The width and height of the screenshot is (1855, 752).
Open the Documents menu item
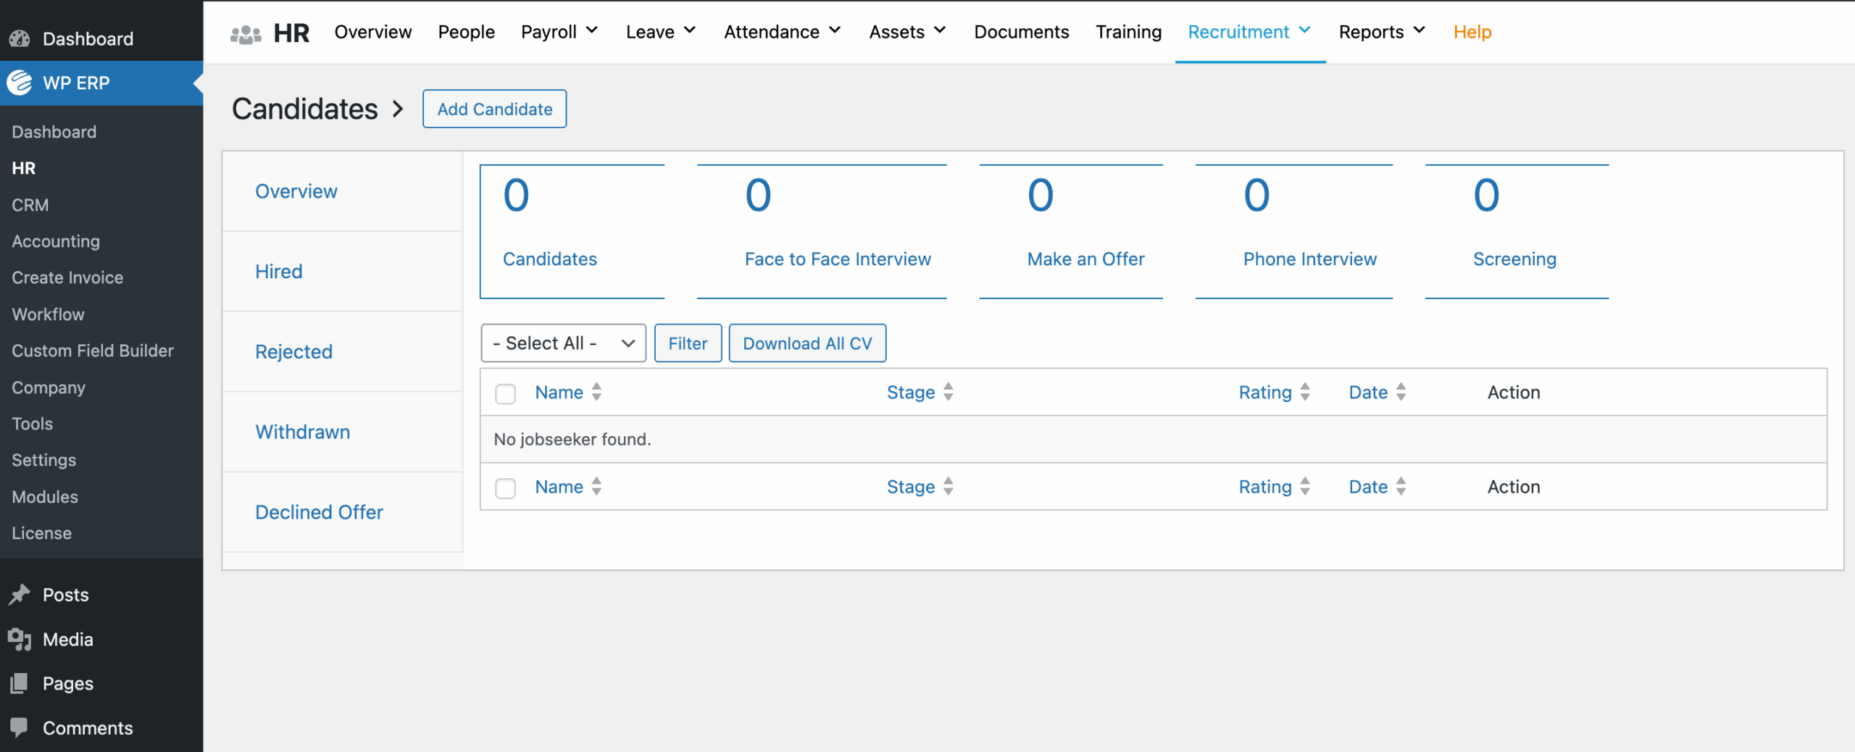coord(1022,32)
